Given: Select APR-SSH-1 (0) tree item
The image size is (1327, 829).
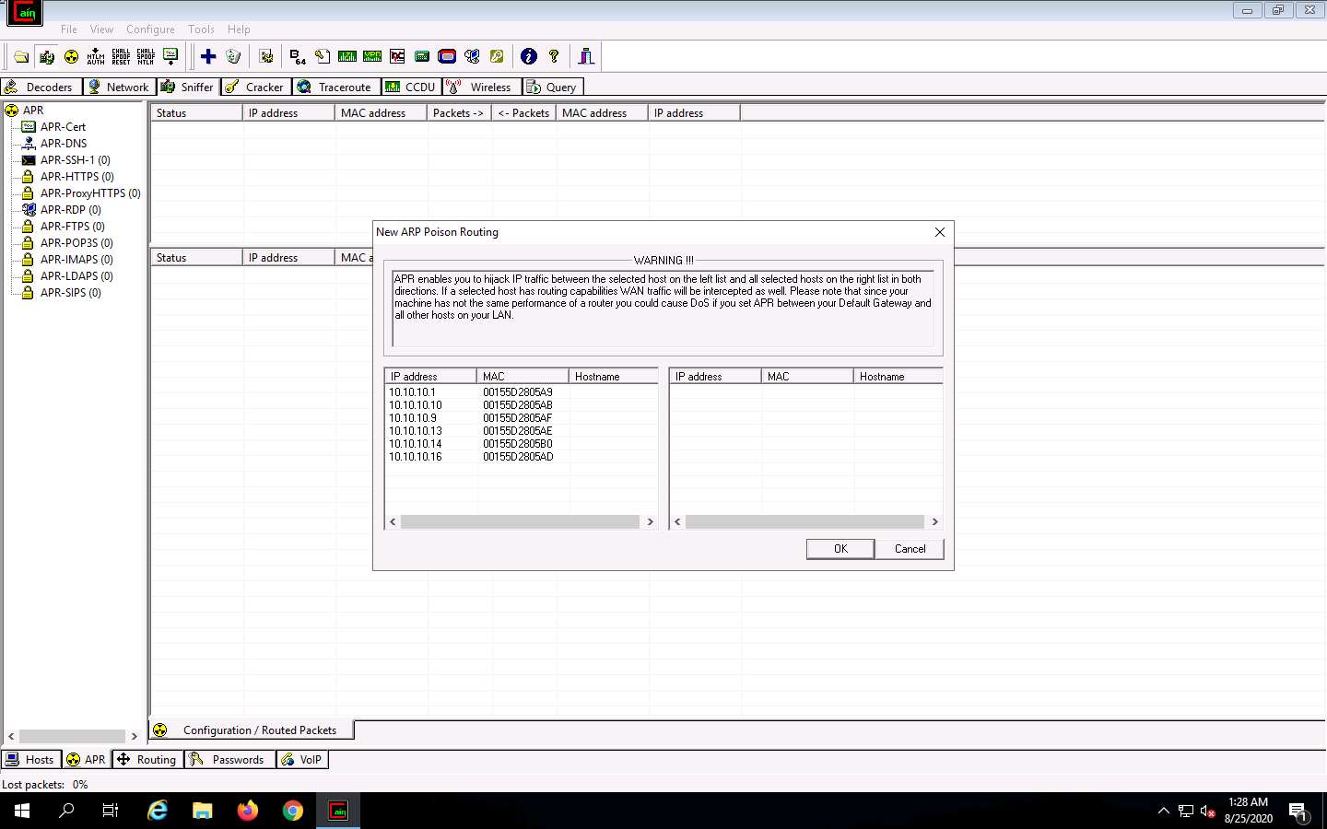Looking at the screenshot, I should click(x=75, y=160).
